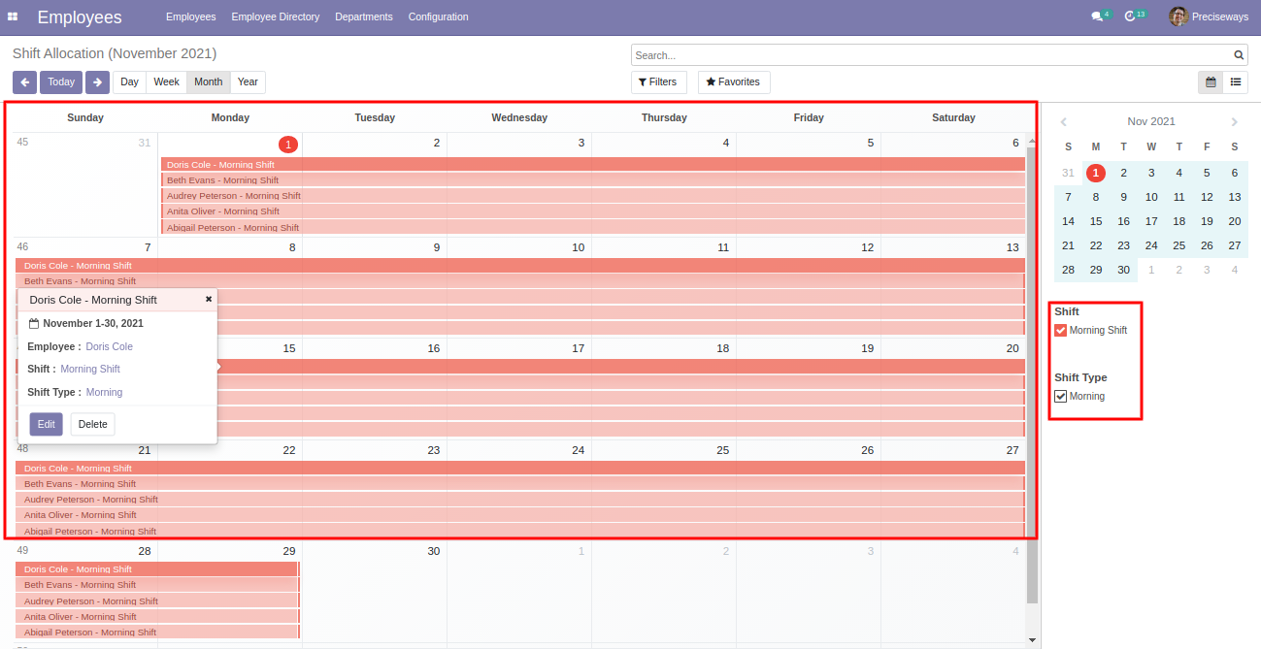
Task: Open the Configuration menu
Action: pyautogui.click(x=438, y=16)
